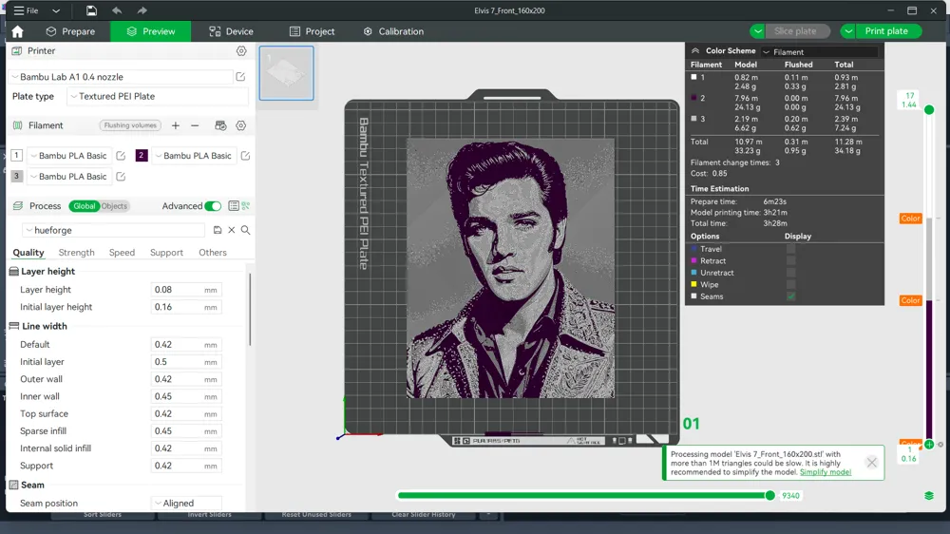Click the Layer height value field
Viewport: 950px width, 534px height.
point(186,290)
